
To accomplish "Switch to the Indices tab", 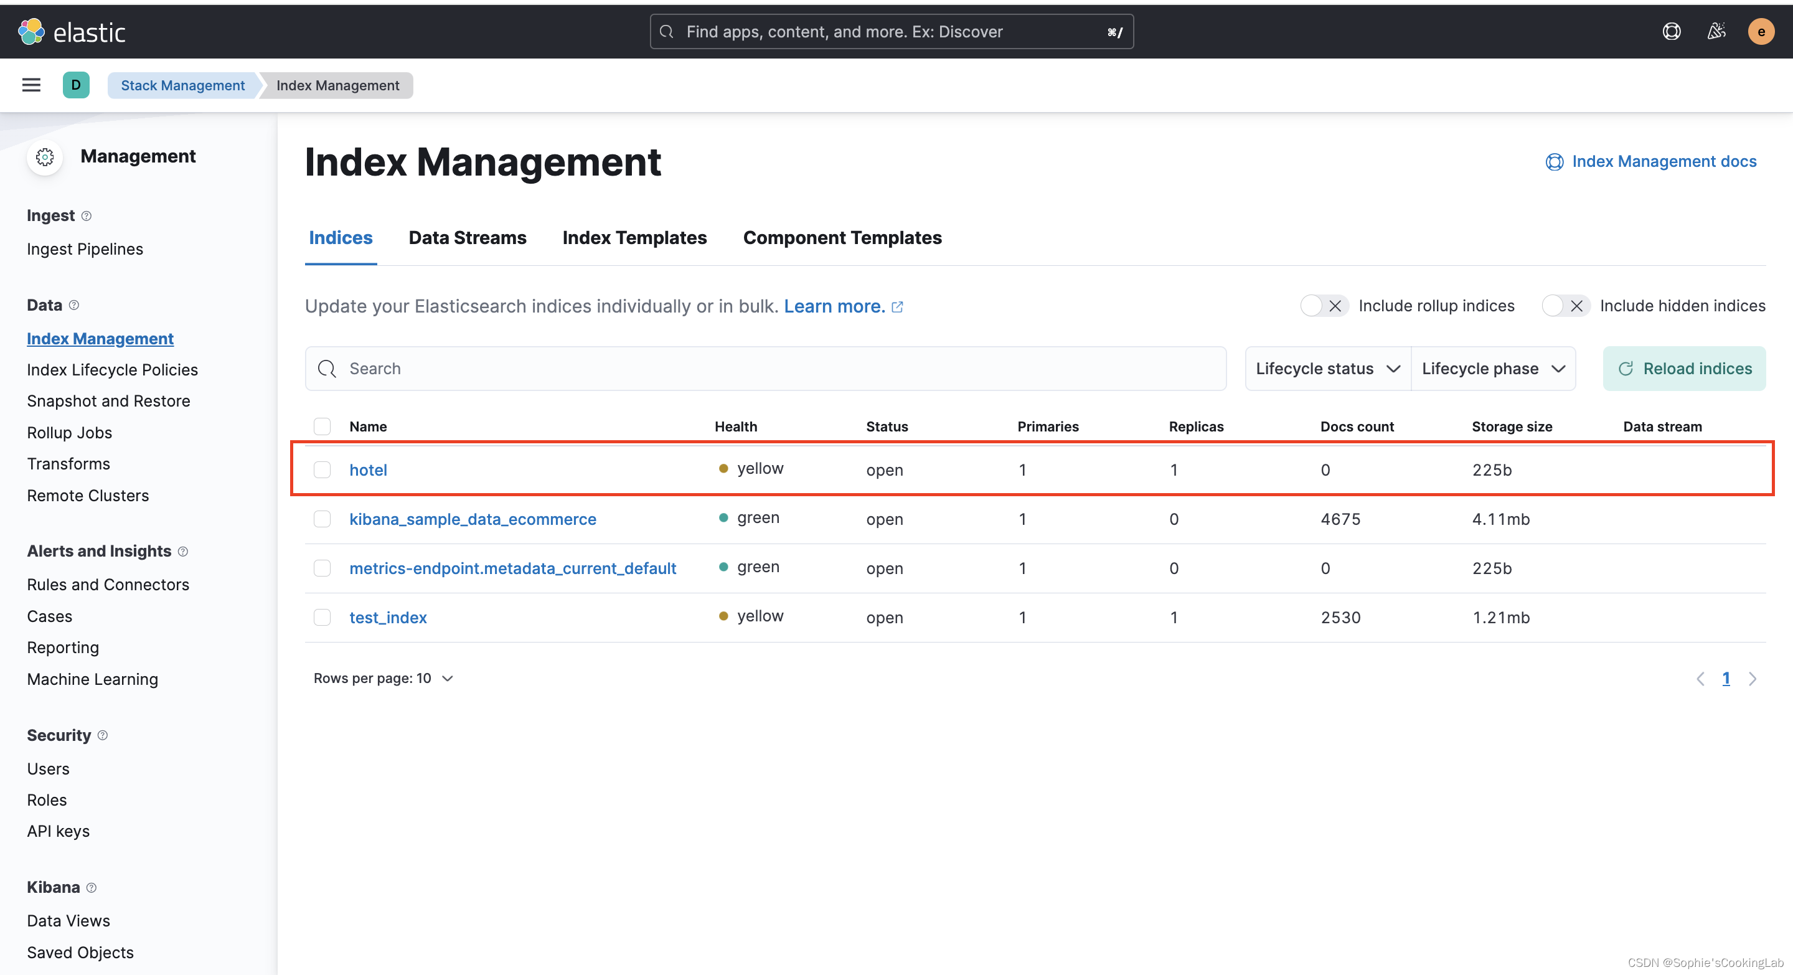I will pyautogui.click(x=341, y=237).
